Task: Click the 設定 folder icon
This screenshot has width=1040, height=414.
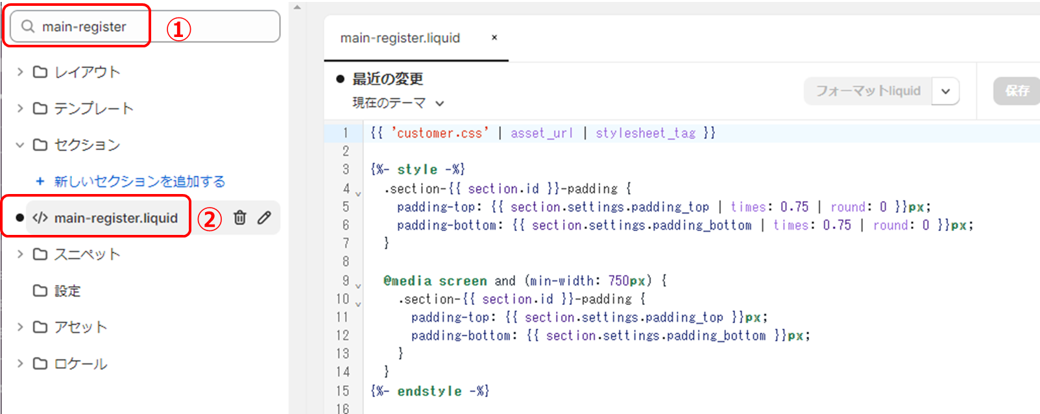Action: click(40, 290)
